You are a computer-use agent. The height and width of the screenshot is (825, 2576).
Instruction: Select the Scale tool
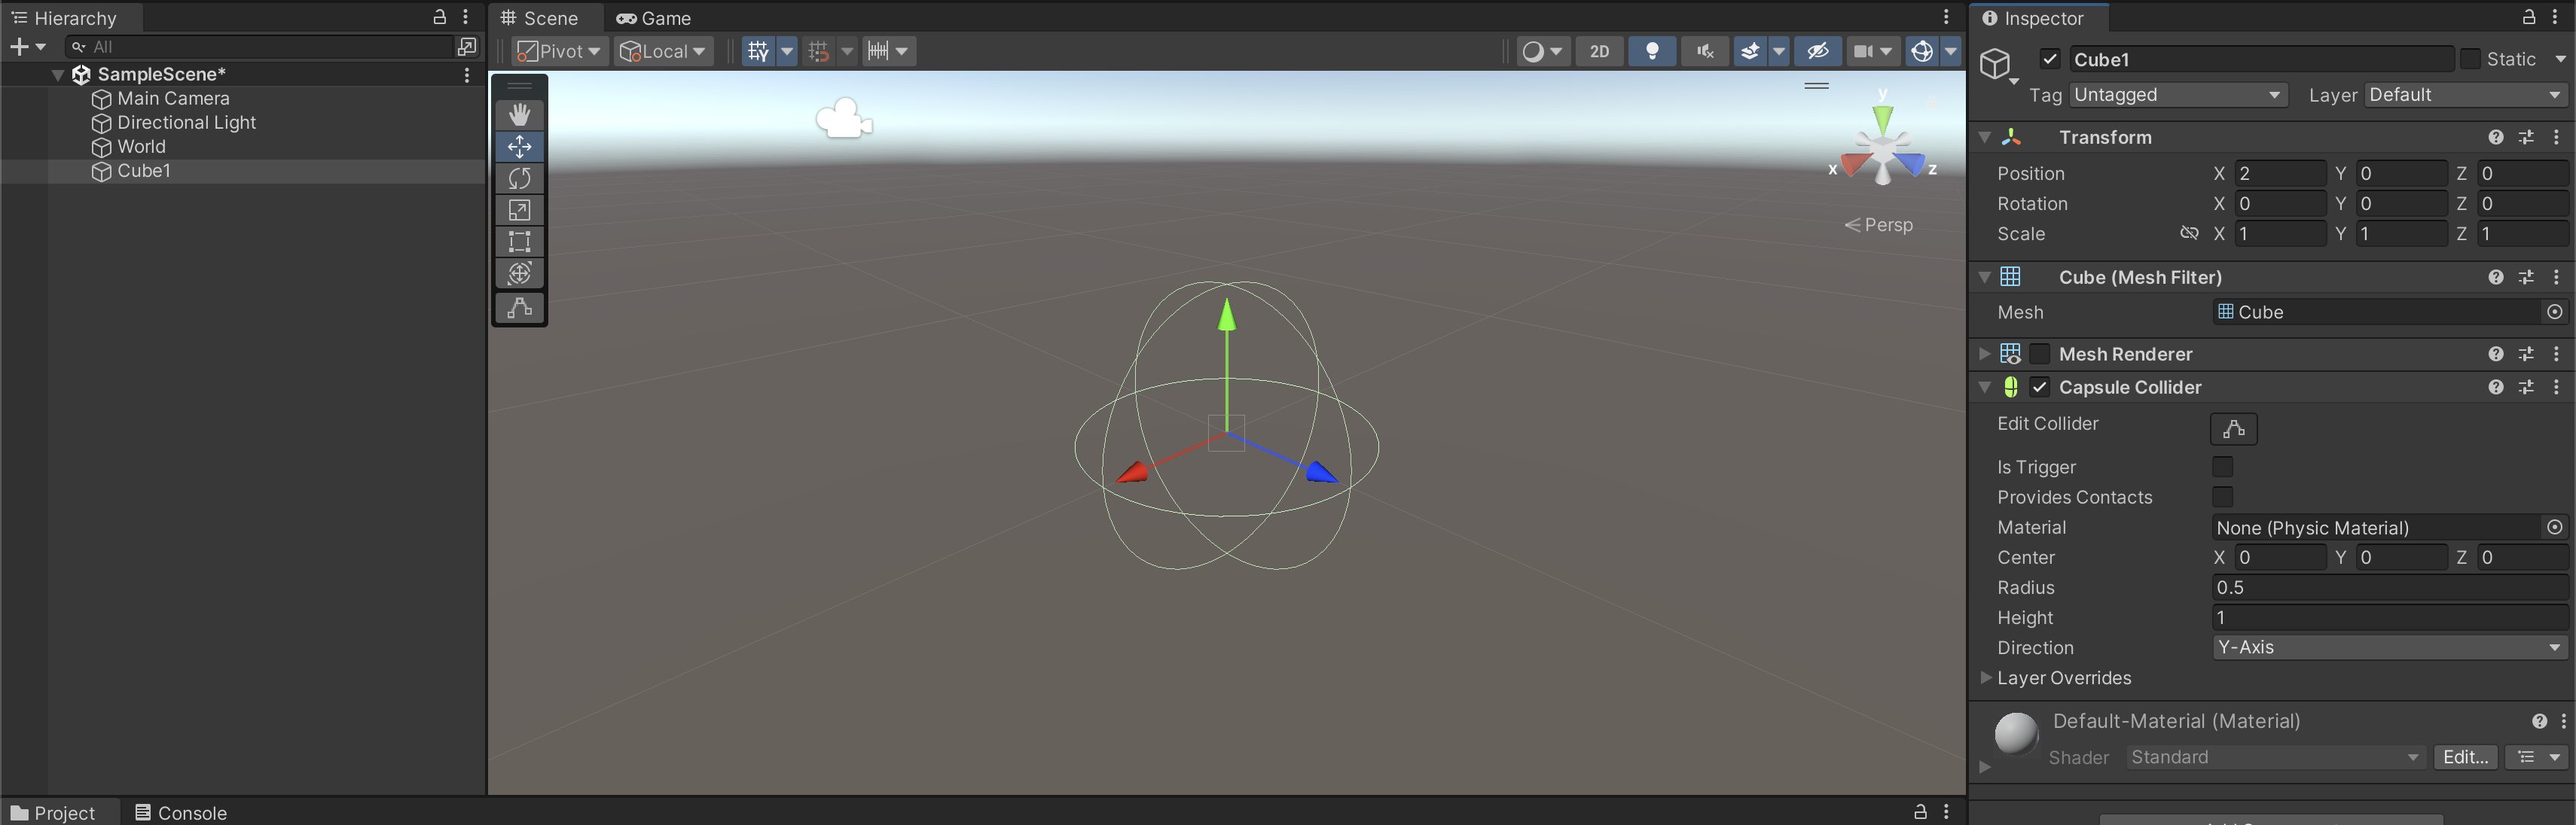[519, 210]
